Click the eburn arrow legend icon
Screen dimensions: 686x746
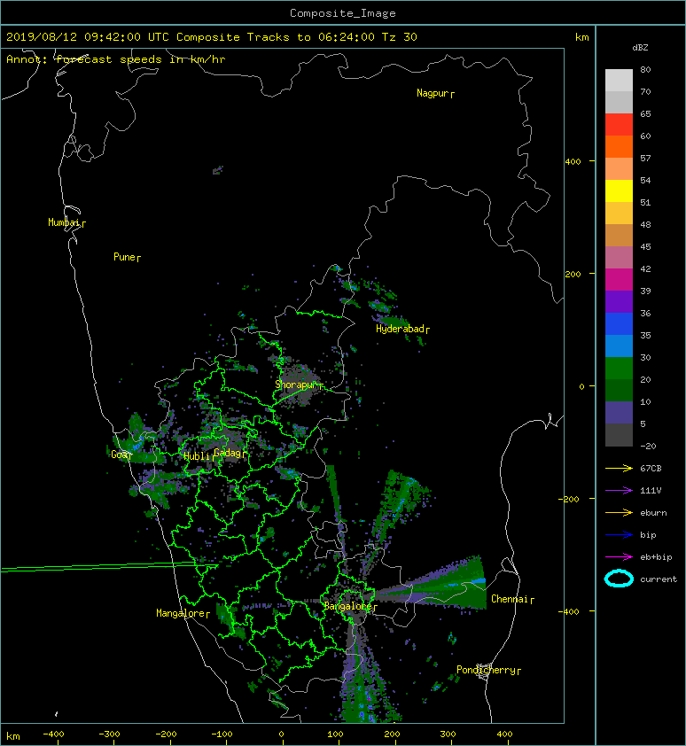[x=619, y=513]
